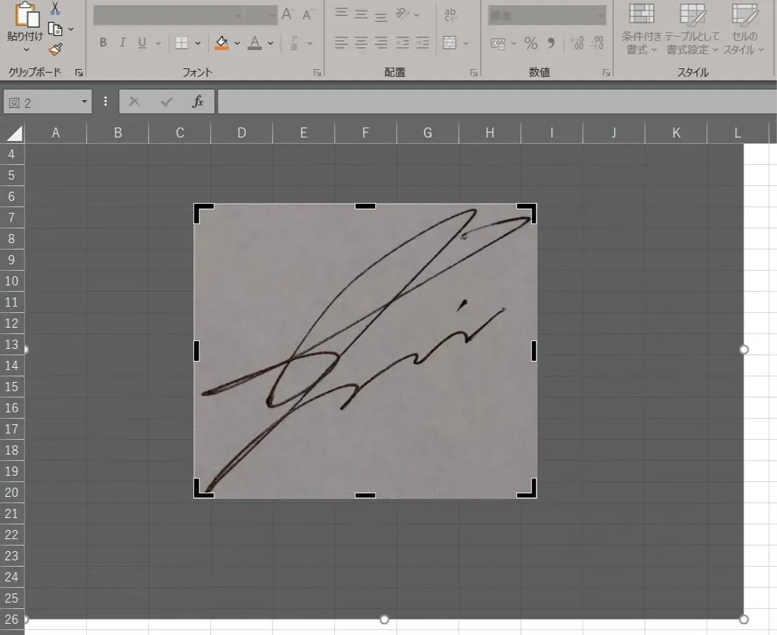The height and width of the screenshot is (635, 777).
Task: Click the Borders icon
Action: [182, 43]
